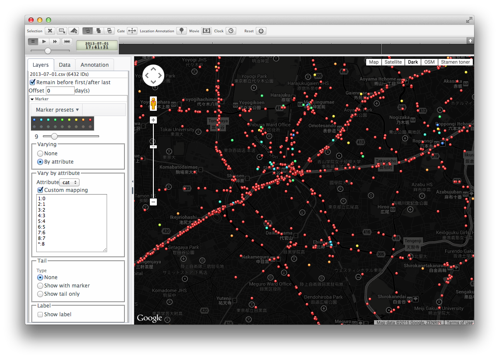499x359 pixels.
Task: Click the Location Annotation pin icon
Action: click(181, 31)
